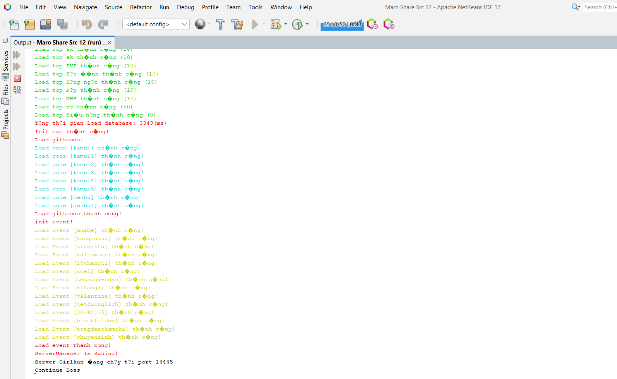Click the Search input field

[x=600, y=7]
